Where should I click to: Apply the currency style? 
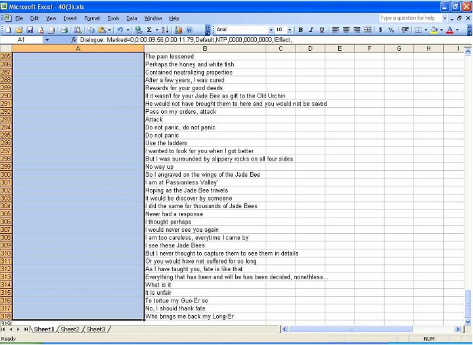tap(381, 30)
